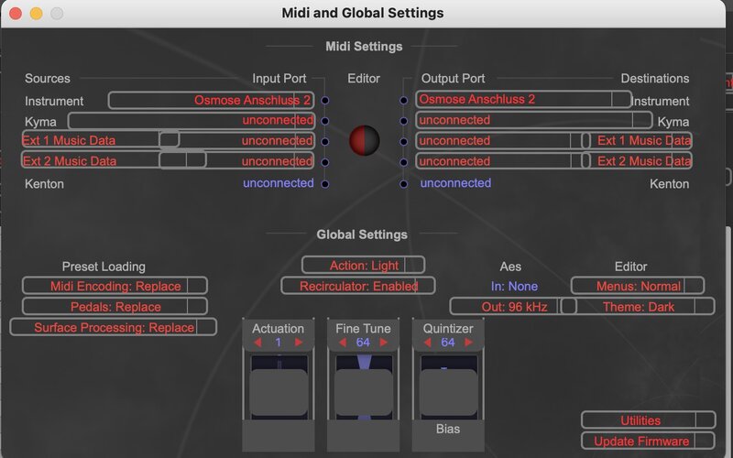Click the red and black Editor sphere icon
The width and height of the screenshot is (733, 458).
(x=364, y=141)
